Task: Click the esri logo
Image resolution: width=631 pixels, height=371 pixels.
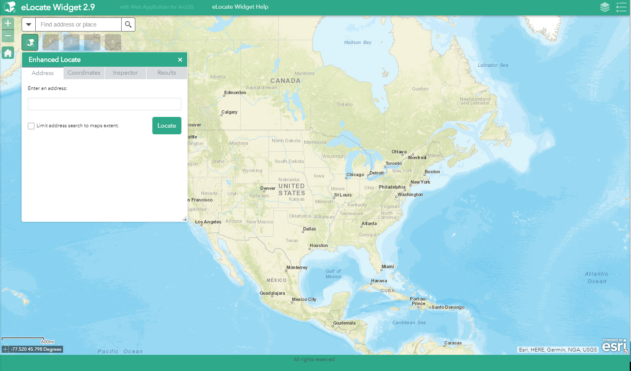Action: 614,345
